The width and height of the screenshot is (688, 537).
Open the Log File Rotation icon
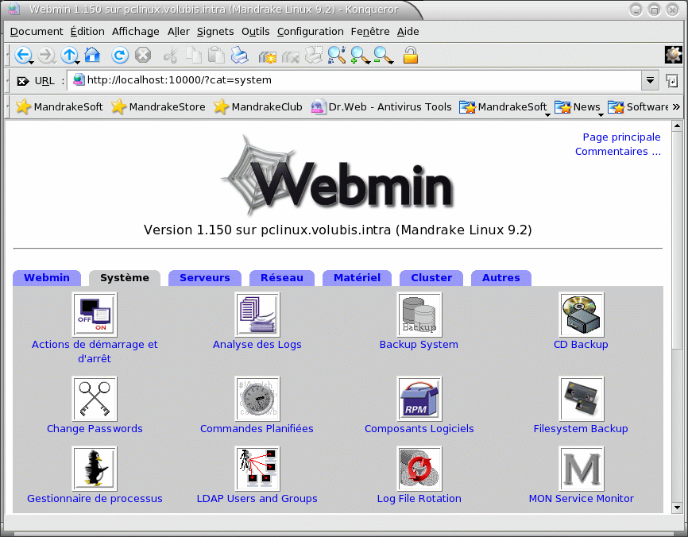419,469
